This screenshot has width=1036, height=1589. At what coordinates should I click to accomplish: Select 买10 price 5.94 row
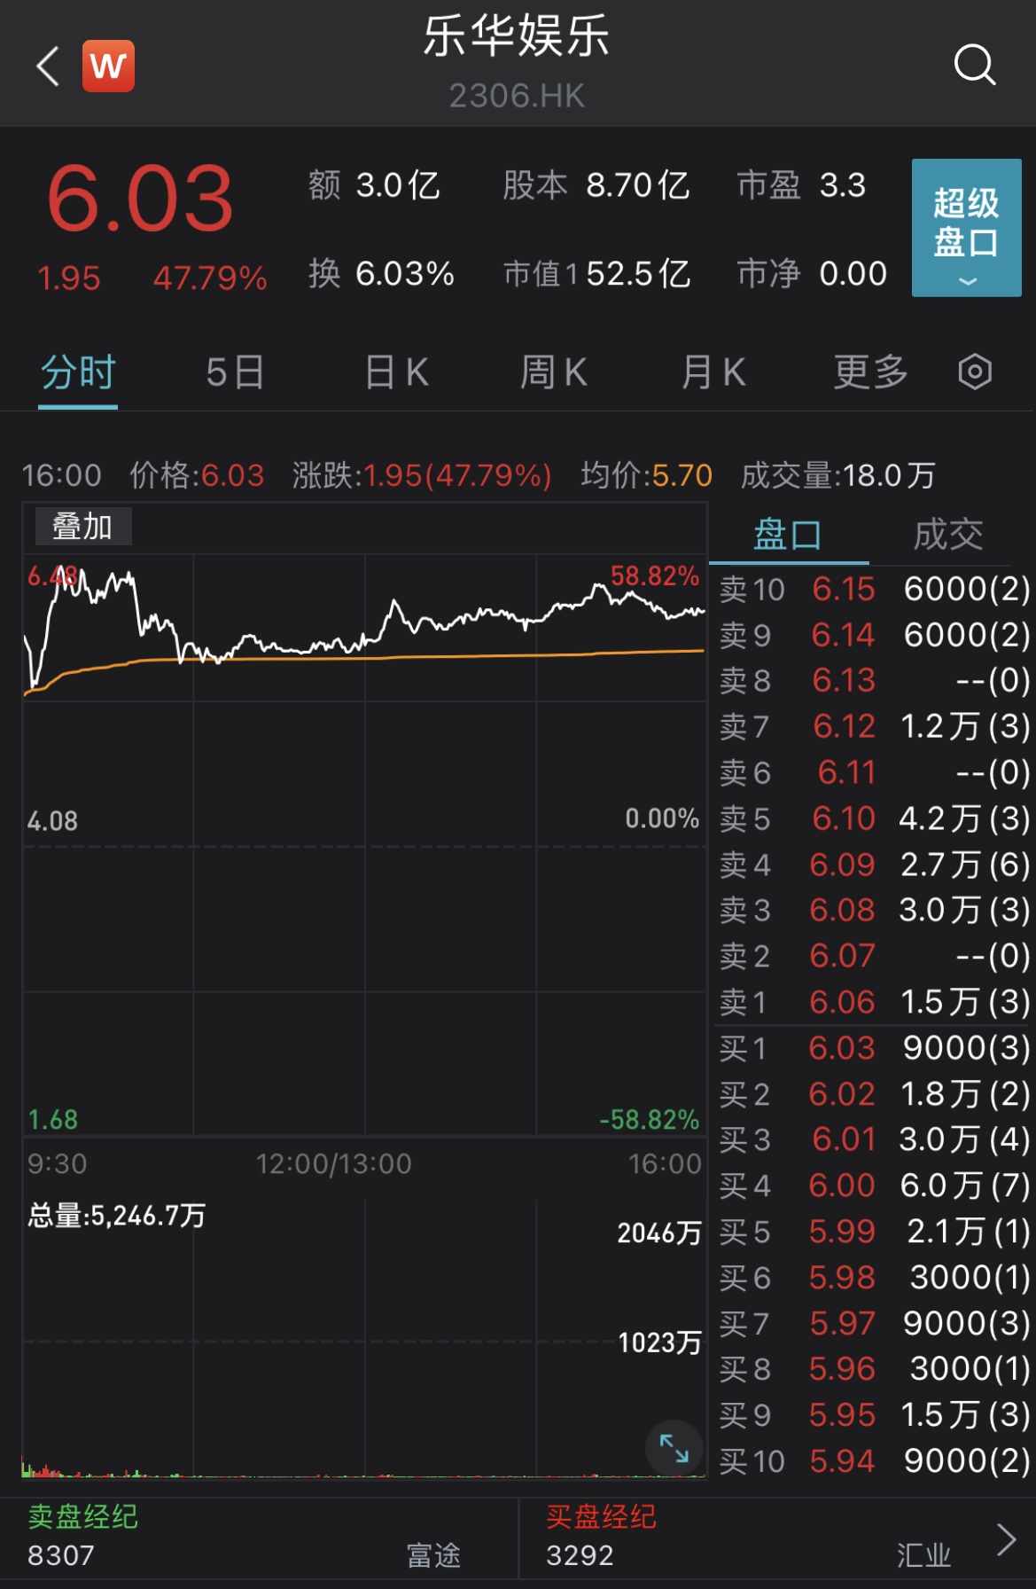(874, 1460)
